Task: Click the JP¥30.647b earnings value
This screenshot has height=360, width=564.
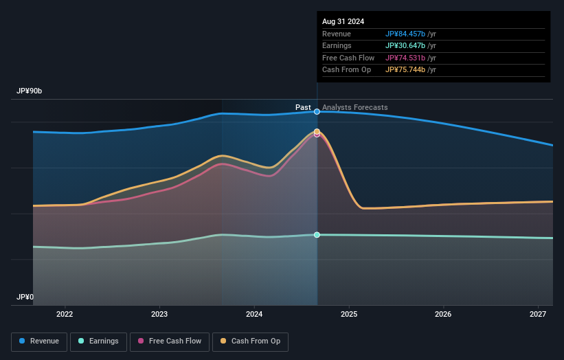Action: coord(405,45)
